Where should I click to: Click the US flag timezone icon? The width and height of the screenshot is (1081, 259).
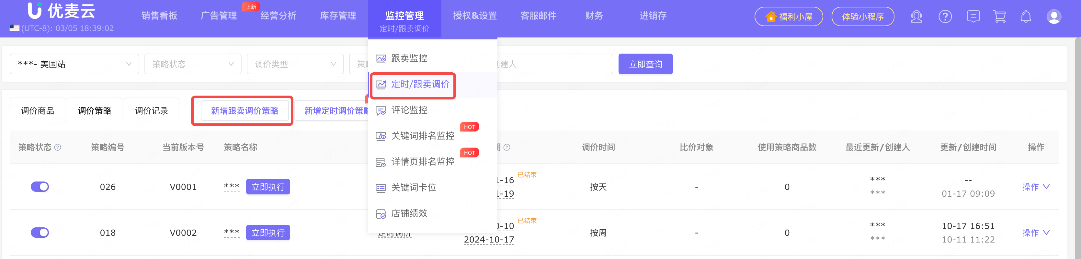[14, 28]
